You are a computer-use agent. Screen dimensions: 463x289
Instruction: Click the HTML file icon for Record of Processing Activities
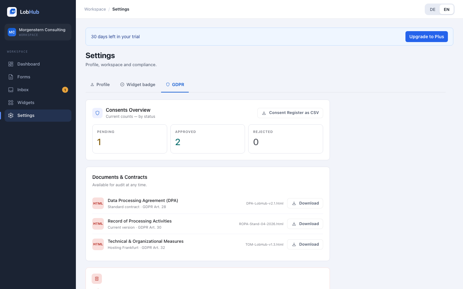tap(98, 224)
